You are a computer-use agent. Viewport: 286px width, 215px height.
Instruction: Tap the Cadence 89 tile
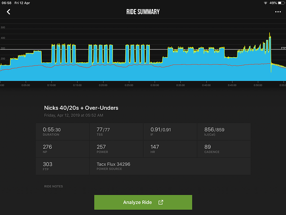(224, 149)
